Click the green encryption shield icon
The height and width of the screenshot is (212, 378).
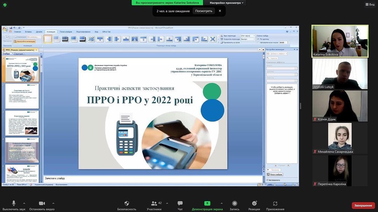[5, 5]
